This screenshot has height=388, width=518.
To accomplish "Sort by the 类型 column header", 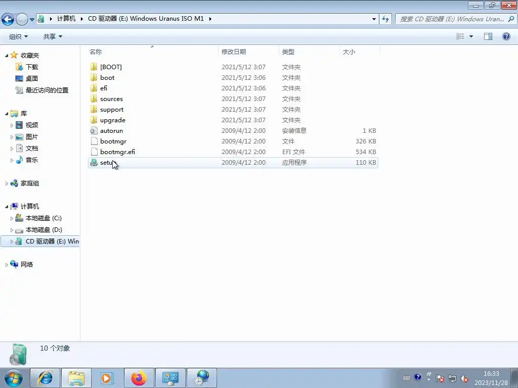I will pyautogui.click(x=309, y=52).
